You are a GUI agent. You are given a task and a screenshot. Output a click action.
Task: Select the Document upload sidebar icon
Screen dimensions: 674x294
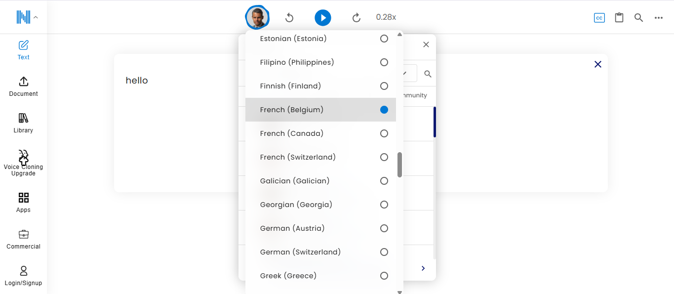(23, 86)
